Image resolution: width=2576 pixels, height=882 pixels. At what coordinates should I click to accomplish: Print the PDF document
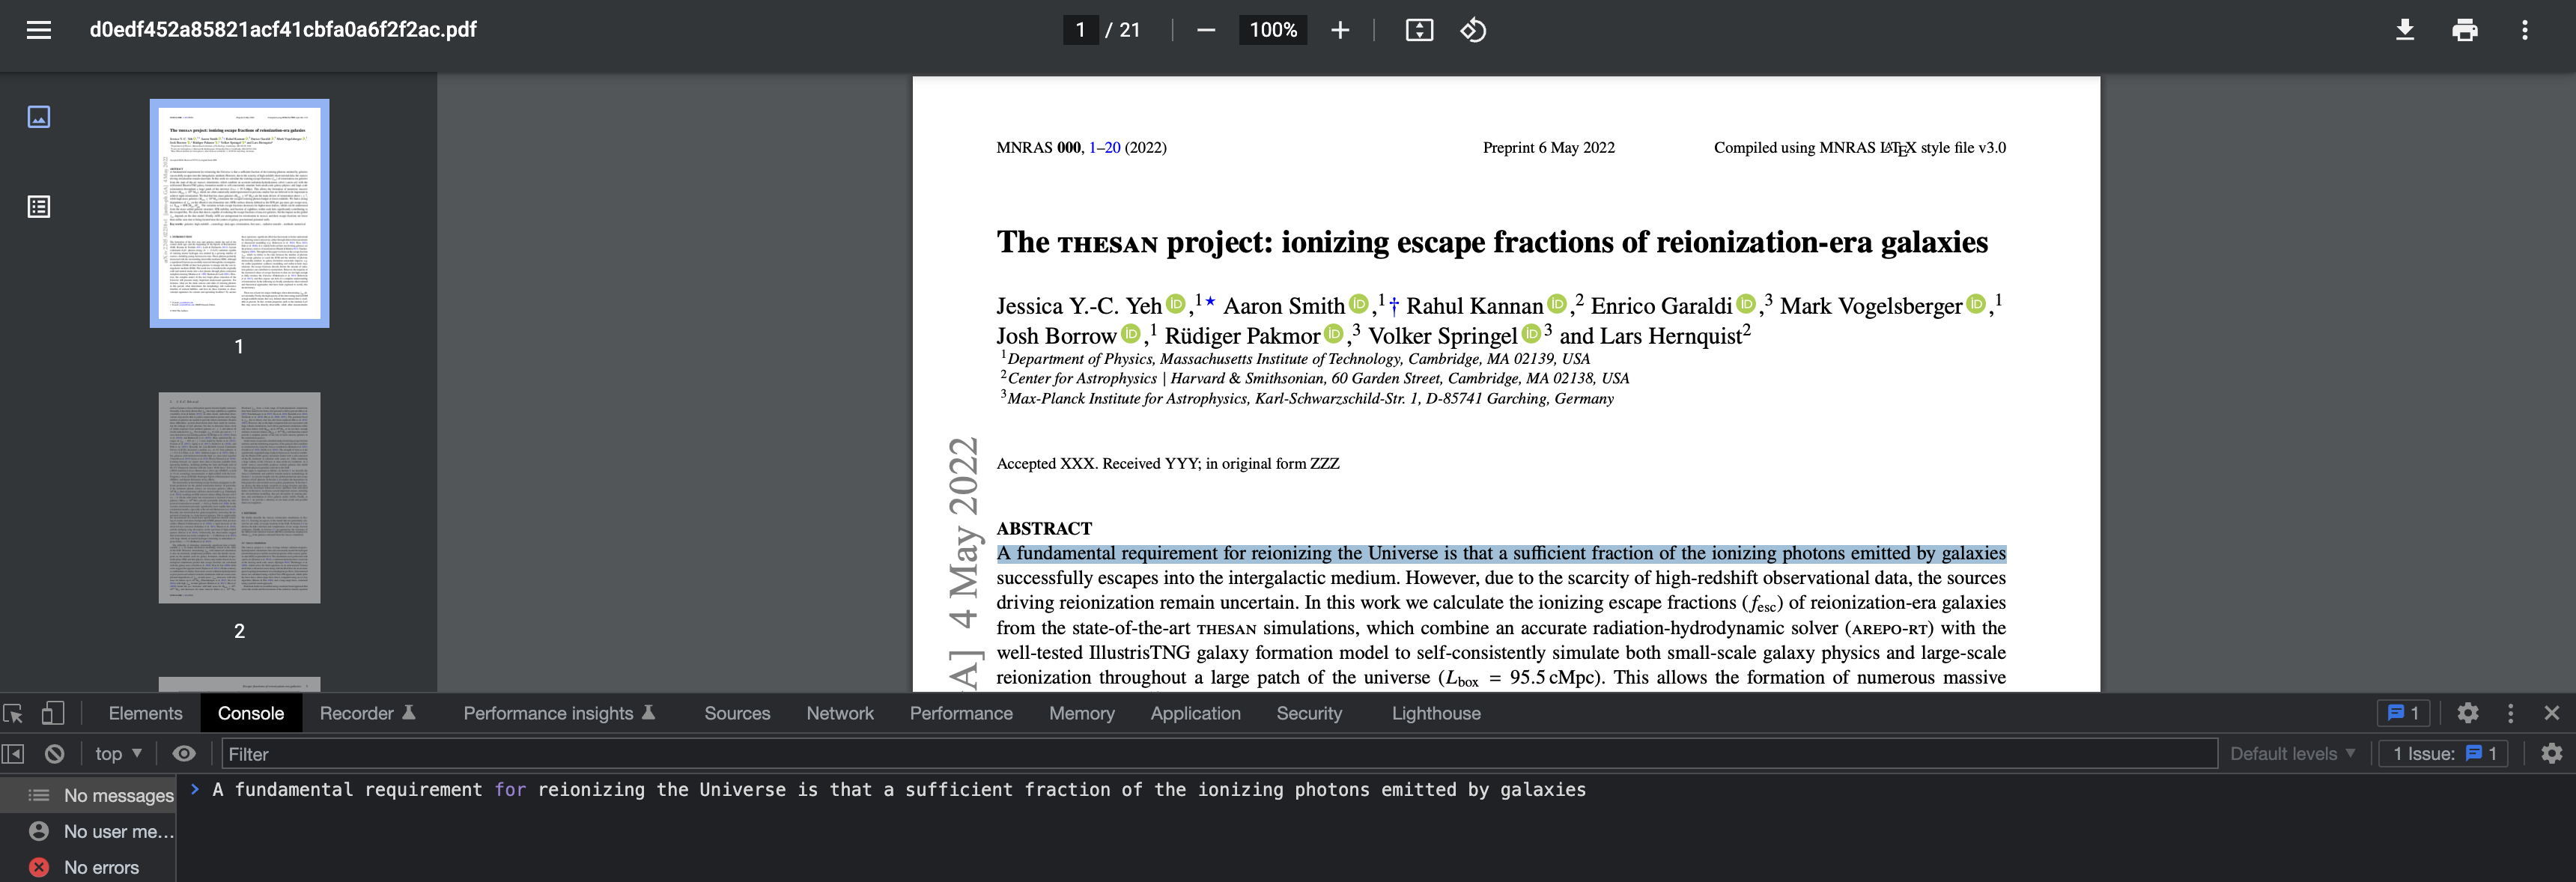pos(2464,30)
